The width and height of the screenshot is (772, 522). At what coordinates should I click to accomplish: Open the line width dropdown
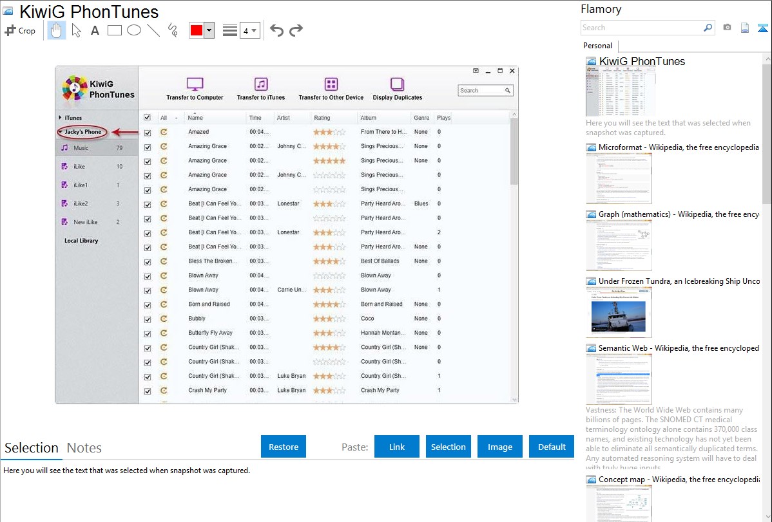point(249,30)
